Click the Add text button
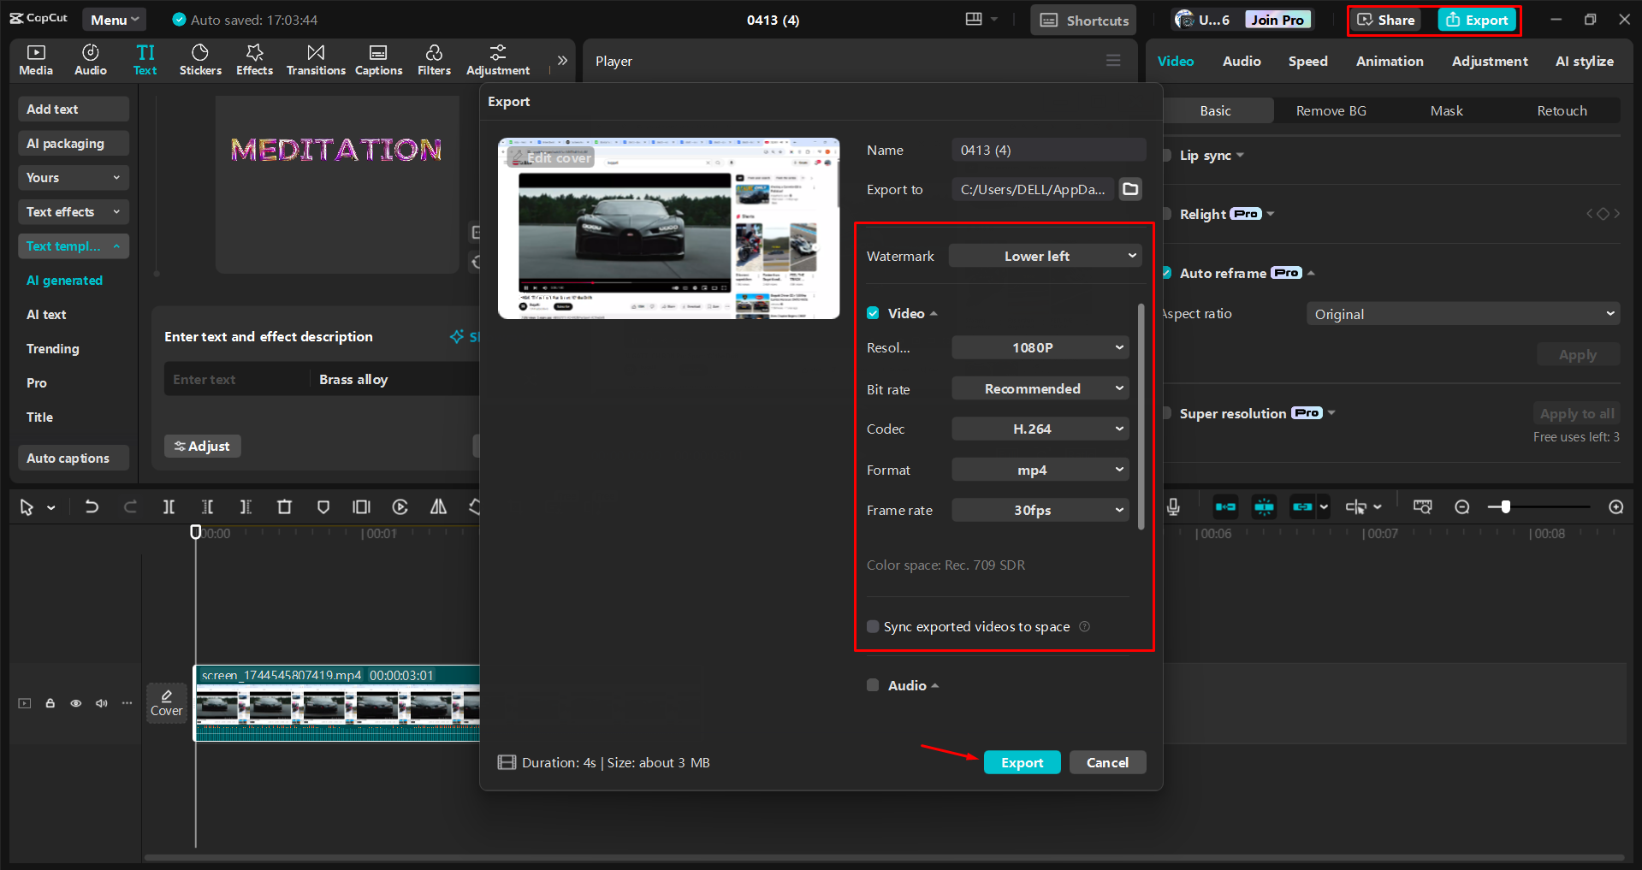1642x870 pixels. point(74,109)
